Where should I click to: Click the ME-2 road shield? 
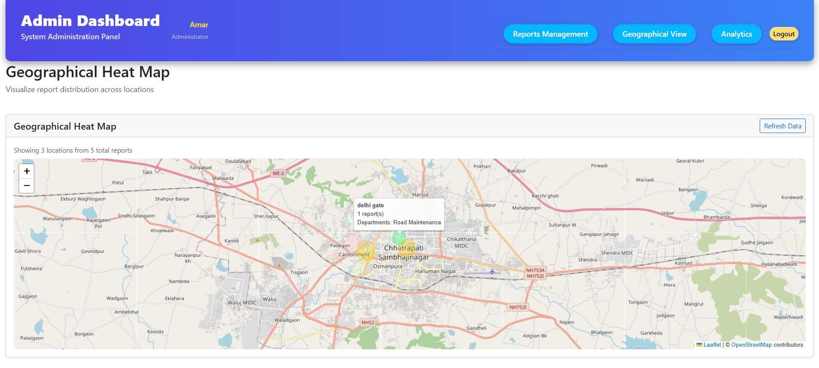point(278,174)
